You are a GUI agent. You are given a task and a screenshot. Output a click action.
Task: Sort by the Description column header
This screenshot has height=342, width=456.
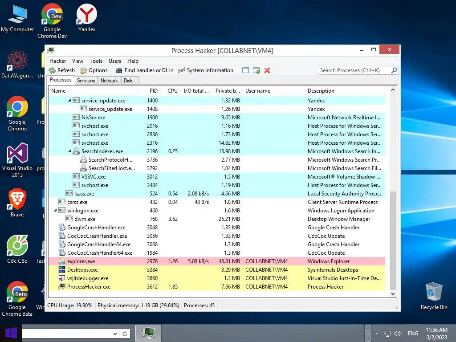(345, 91)
